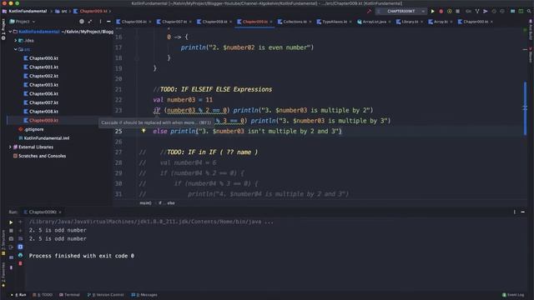Image resolution: width=534 pixels, height=300 pixels.
Task: Collapse the src folder
Action: coord(15,49)
